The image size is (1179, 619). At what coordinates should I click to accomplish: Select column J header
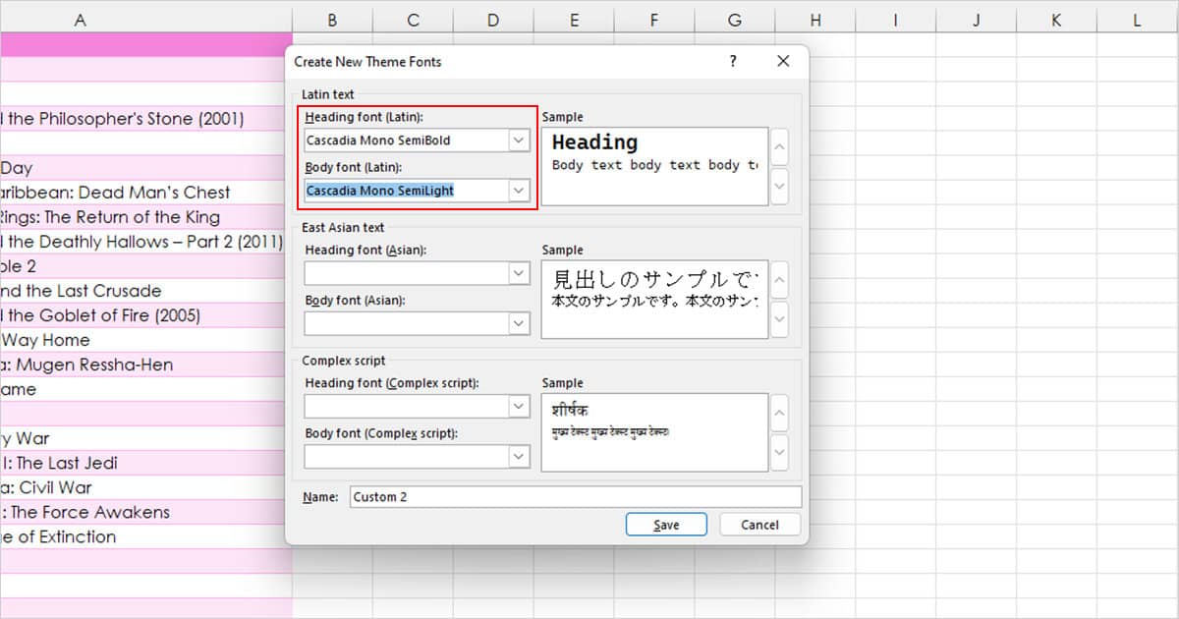point(976,19)
